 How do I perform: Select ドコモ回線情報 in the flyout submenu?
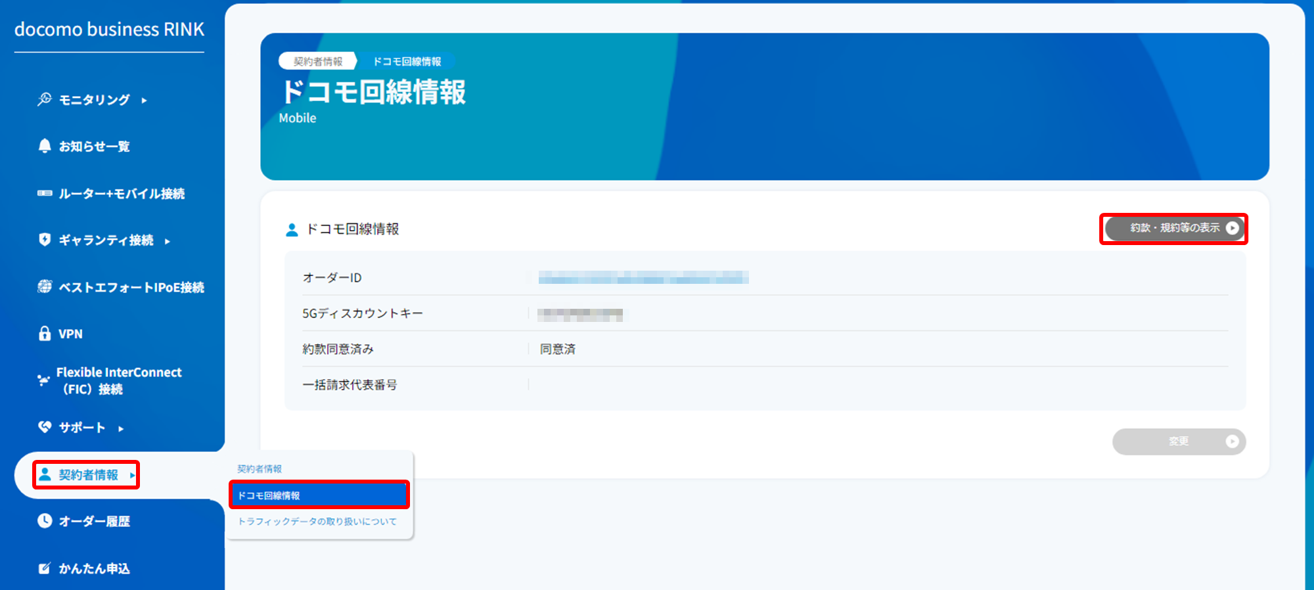(319, 495)
